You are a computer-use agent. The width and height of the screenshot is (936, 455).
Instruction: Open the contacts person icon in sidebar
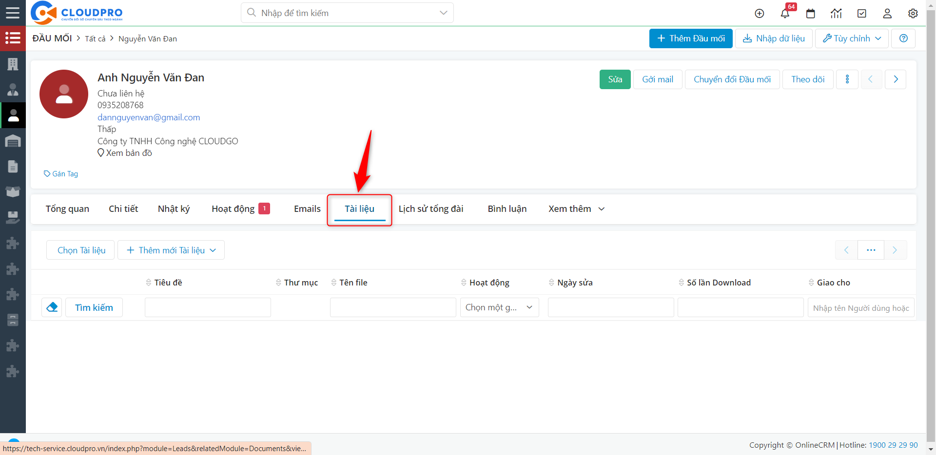[13, 90]
